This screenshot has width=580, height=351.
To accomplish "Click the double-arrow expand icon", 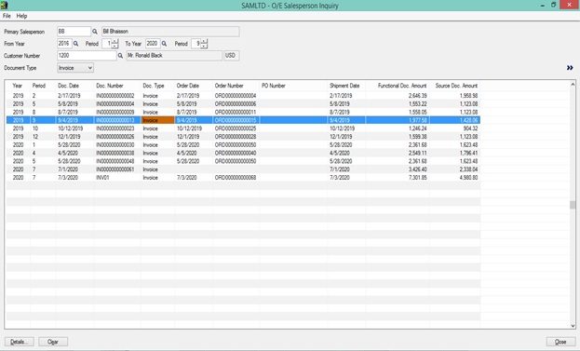I will (570, 68).
